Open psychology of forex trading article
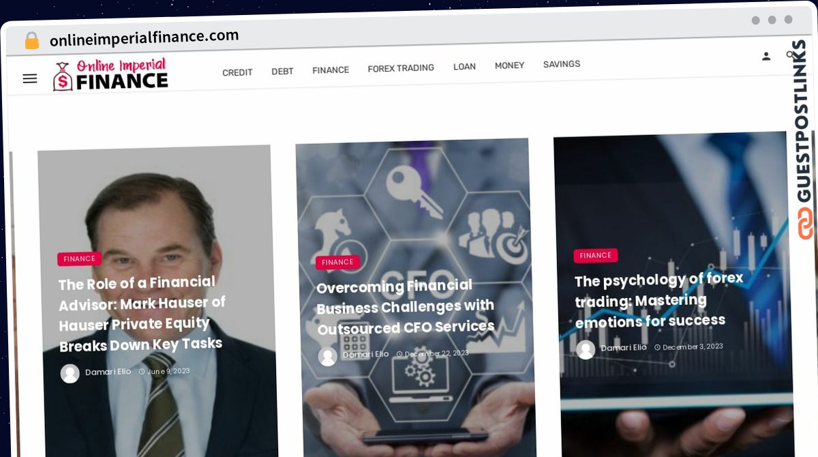This screenshot has height=457, width=818. click(658, 300)
